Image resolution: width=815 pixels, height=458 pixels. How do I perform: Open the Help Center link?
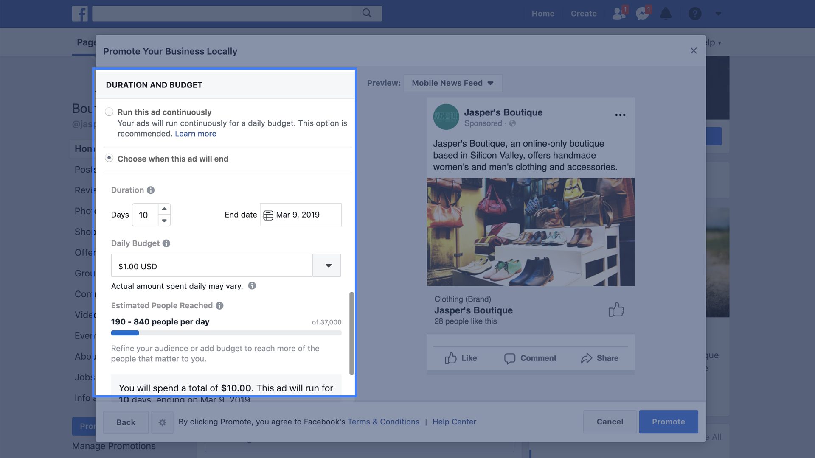click(x=454, y=422)
